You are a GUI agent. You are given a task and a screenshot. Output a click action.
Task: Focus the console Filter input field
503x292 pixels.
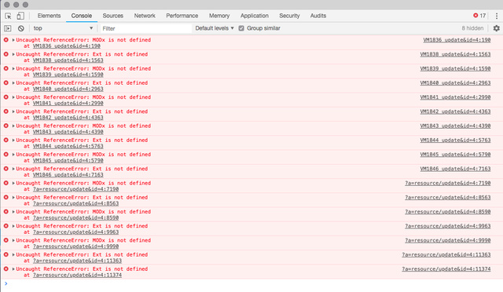[146, 28]
